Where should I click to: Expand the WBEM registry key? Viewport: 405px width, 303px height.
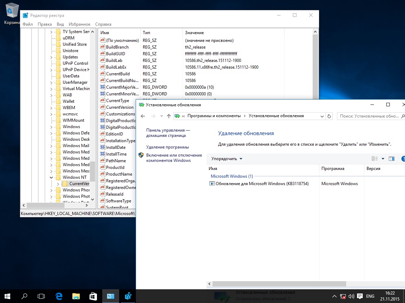point(51,108)
